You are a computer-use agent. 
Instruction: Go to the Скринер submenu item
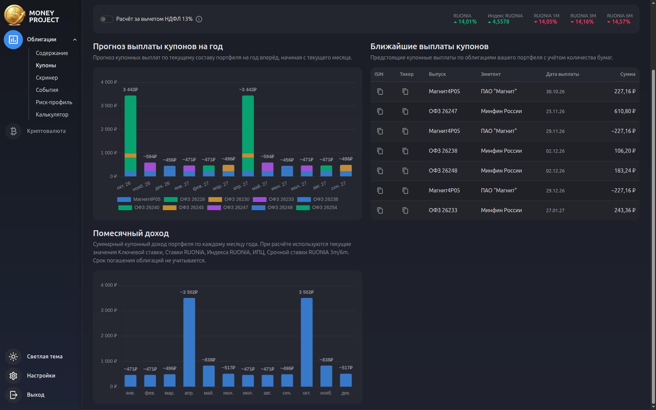[x=47, y=78]
